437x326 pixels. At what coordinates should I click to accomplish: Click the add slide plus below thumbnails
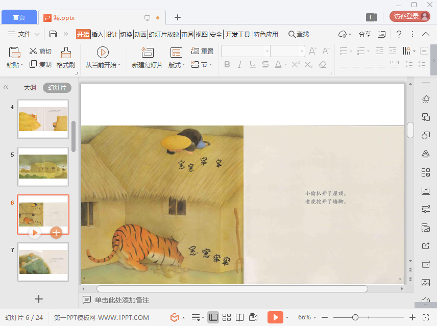pos(39,299)
